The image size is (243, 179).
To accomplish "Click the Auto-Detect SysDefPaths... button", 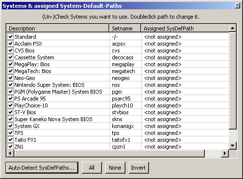I will pos(42,168).
